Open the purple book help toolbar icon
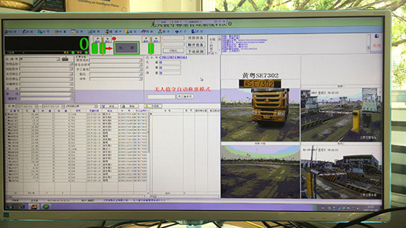 143,31
